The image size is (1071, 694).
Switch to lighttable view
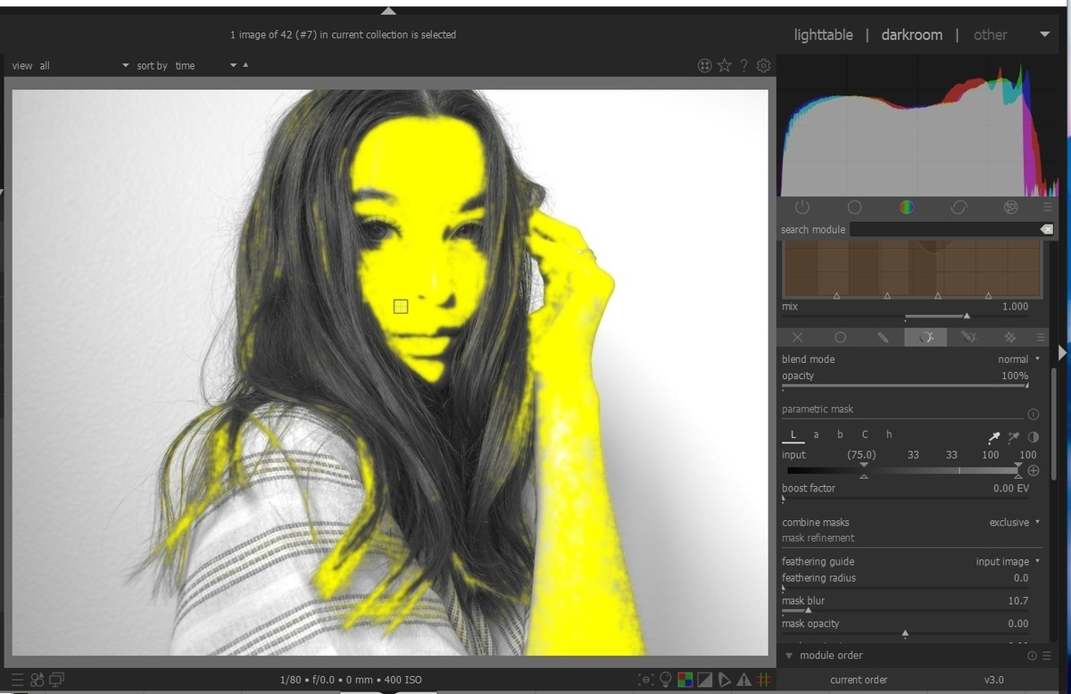coord(823,35)
